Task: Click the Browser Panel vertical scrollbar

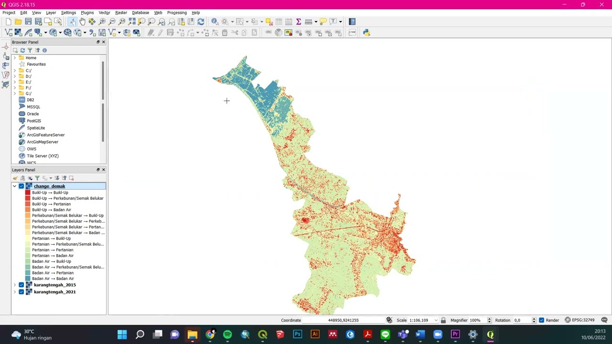Action: pyautogui.click(x=103, y=101)
